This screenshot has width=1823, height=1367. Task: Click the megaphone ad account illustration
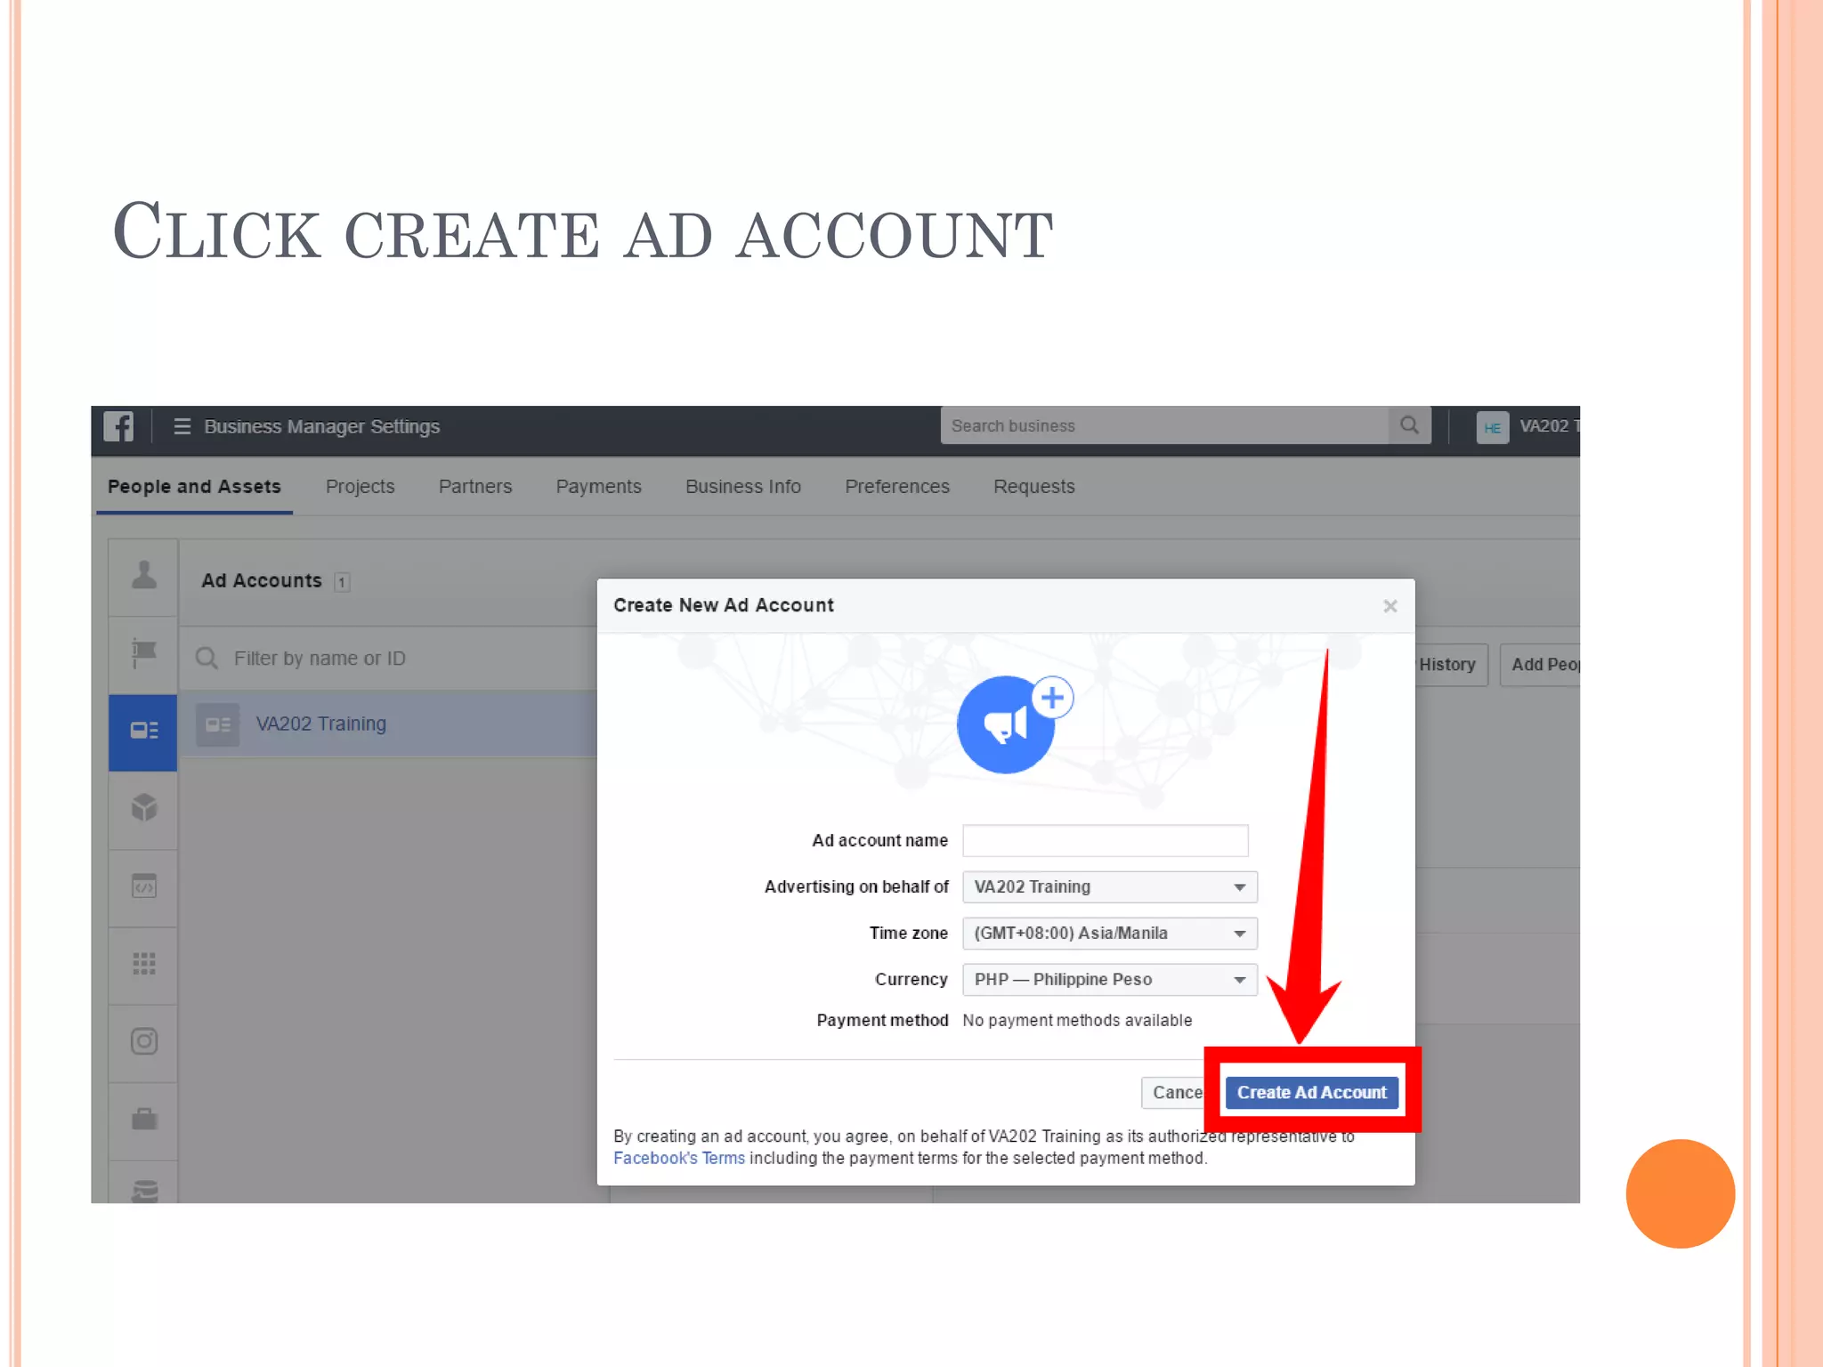[x=1007, y=724]
